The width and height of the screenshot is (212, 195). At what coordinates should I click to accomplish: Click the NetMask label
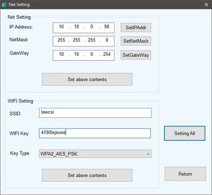[x=19, y=40]
